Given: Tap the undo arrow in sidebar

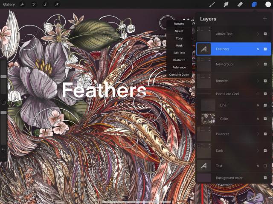Looking at the screenshot, I should [3, 150].
